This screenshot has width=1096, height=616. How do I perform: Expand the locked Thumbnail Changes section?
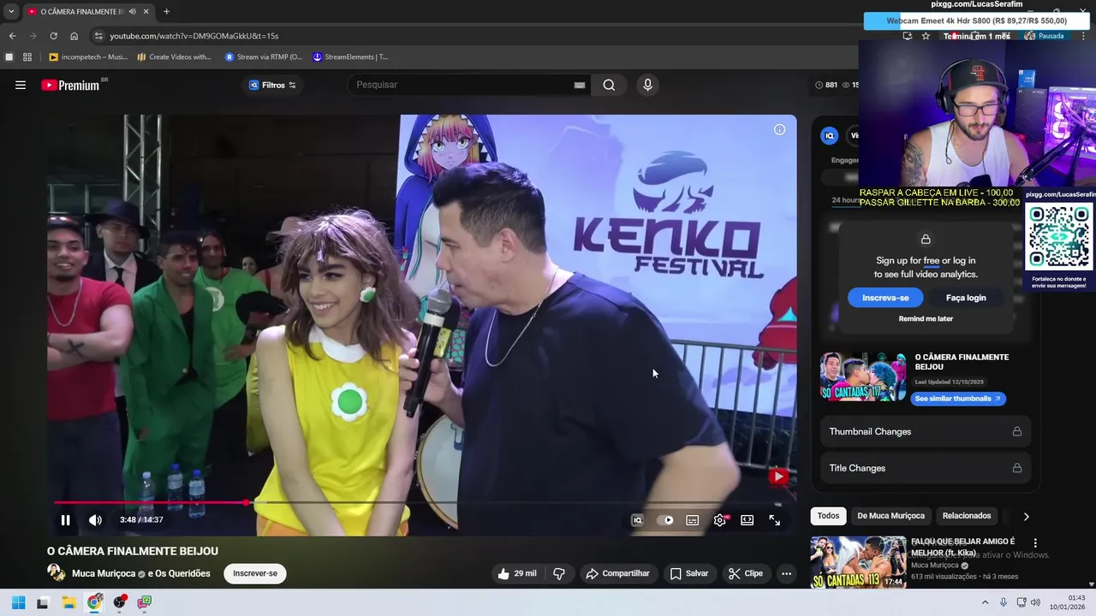(x=925, y=431)
